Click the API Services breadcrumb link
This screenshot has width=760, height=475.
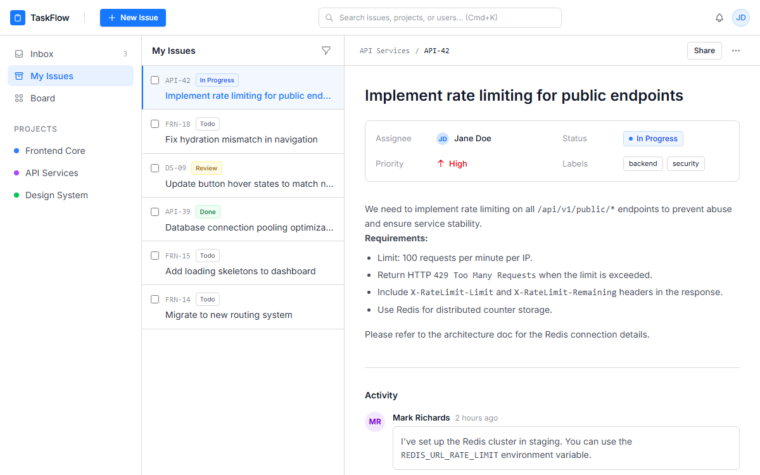(384, 51)
